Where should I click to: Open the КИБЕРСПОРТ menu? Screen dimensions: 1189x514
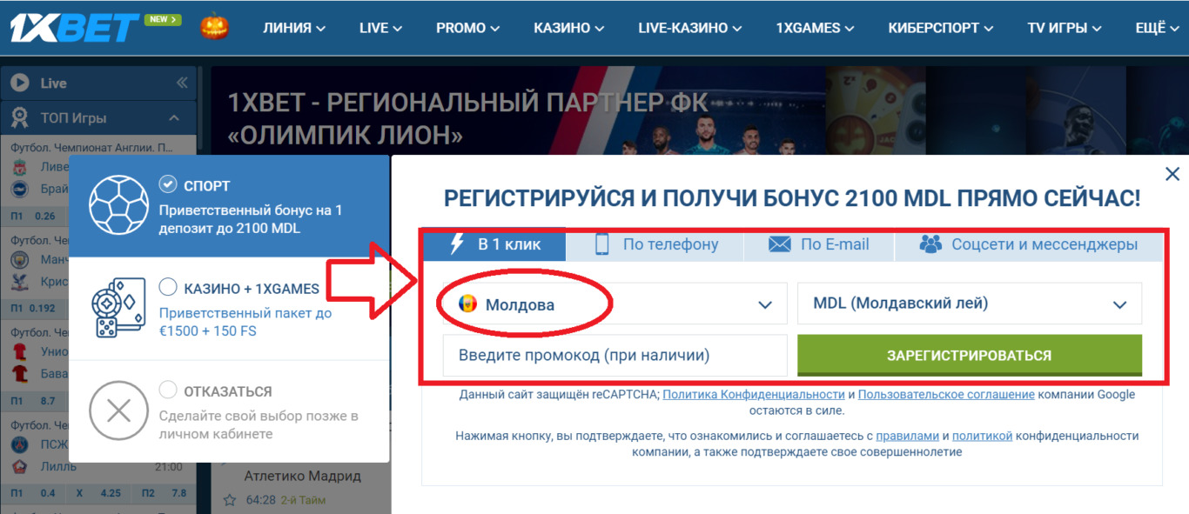click(x=941, y=28)
